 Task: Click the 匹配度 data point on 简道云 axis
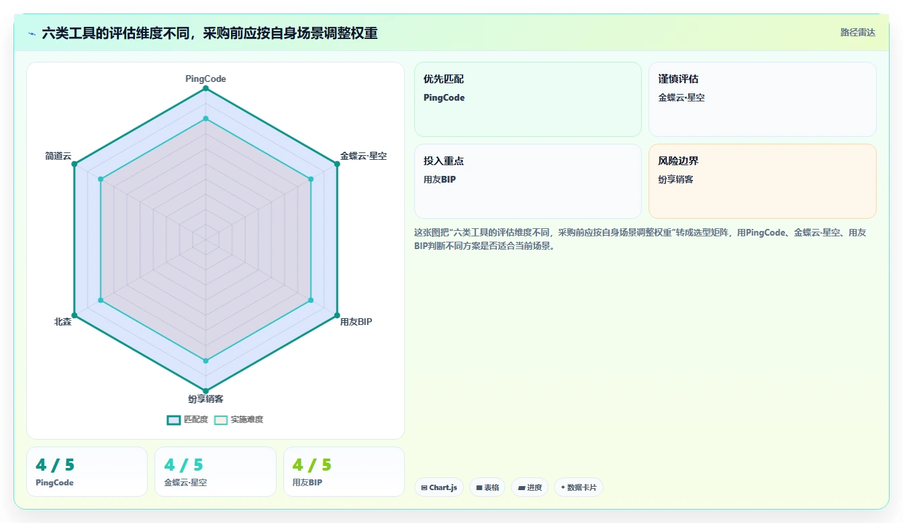[75, 164]
